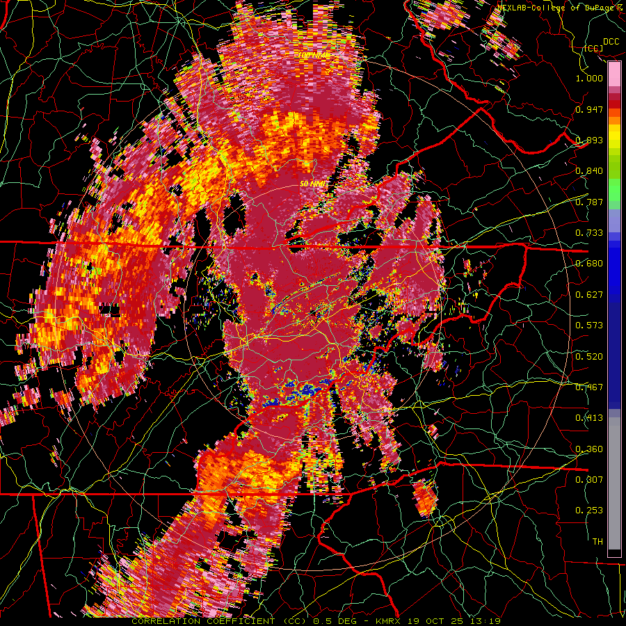Click the NEXLAB-College of DuPage header text
Screen dimensions: 626x626
click(555, 8)
